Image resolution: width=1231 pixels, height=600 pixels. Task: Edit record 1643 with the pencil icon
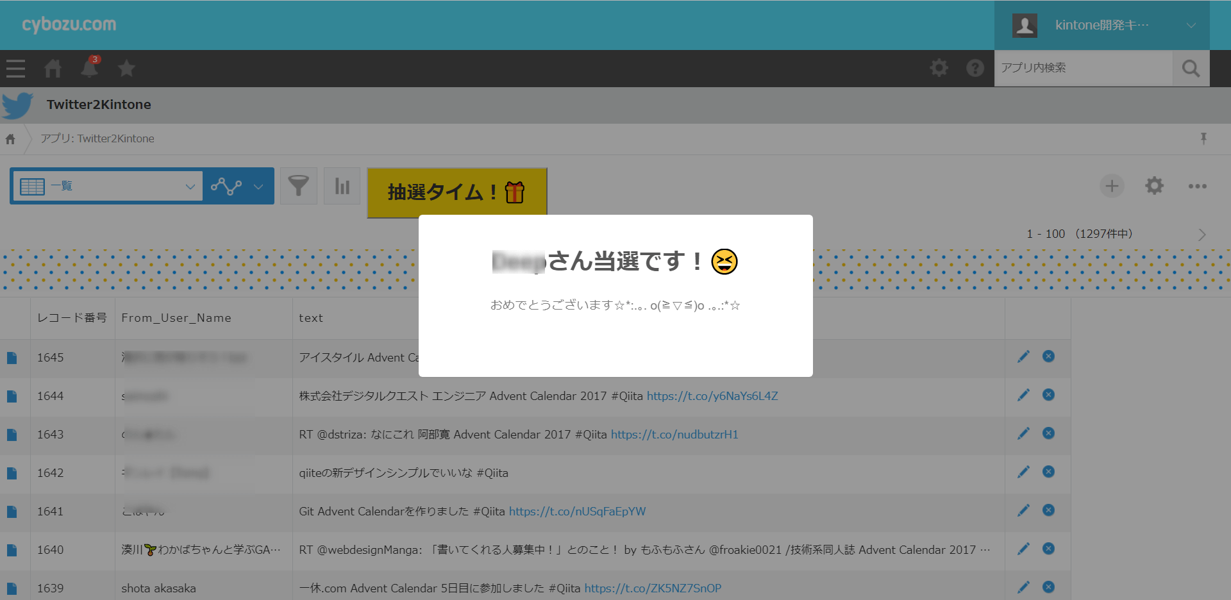coord(1023,433)
